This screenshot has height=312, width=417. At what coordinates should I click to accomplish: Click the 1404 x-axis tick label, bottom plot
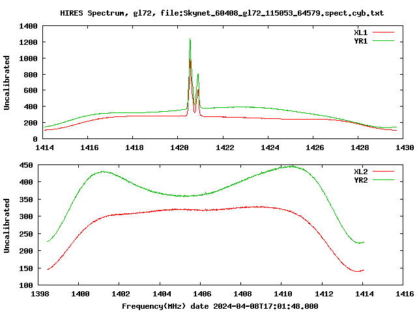point(162,294)
